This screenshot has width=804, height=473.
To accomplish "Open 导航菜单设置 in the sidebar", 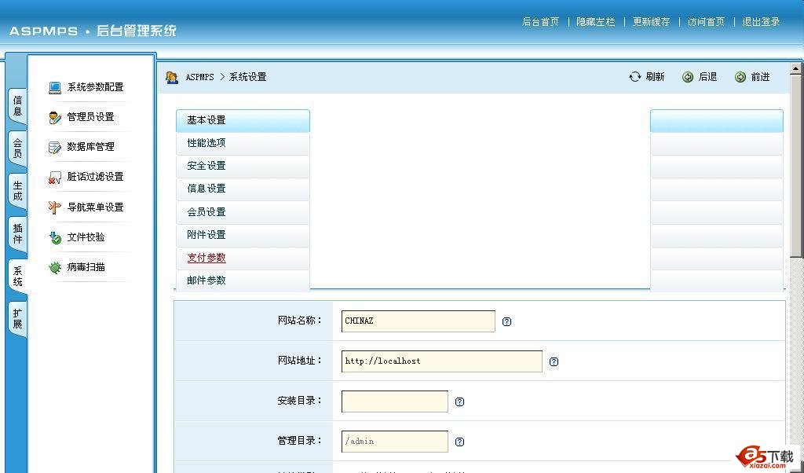I will click(x=95, y=207).
